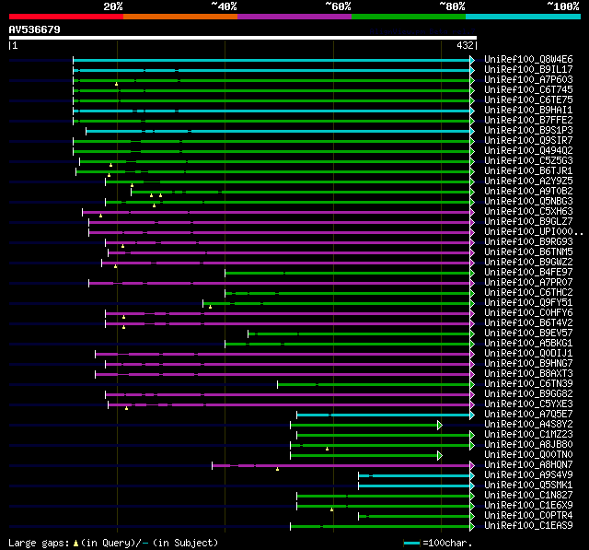Click the UniRef100_C0PTR4 label
This screenshot has height=550, width=589.
point(528,516)
